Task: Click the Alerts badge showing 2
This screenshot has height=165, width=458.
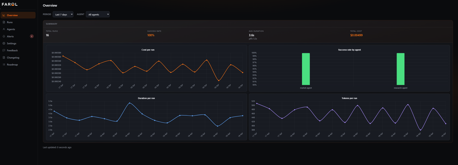Action: [x=32, y=36]
